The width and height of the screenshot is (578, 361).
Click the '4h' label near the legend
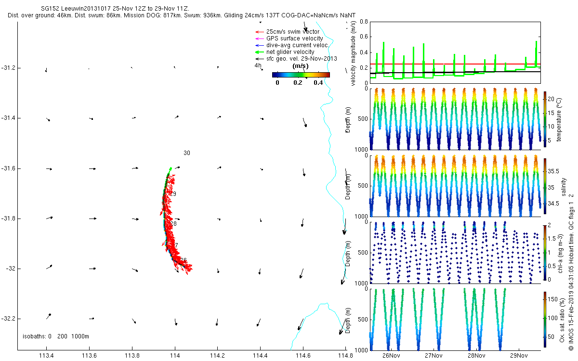point(258,65)
